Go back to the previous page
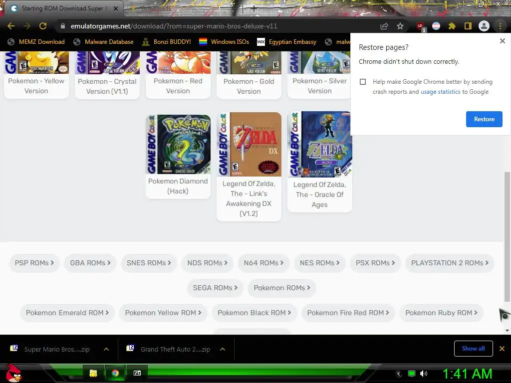Viewport: 511px width, 383px height. [11, 26]
